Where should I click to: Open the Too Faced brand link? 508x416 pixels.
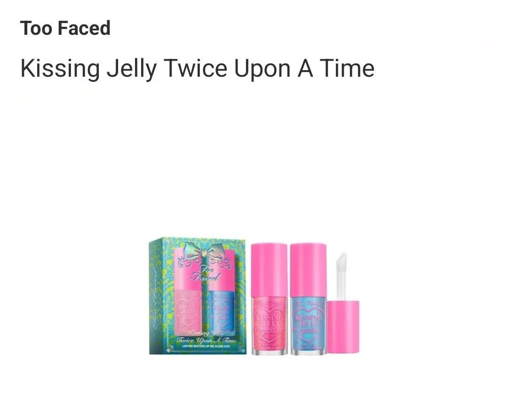point(65,28)
